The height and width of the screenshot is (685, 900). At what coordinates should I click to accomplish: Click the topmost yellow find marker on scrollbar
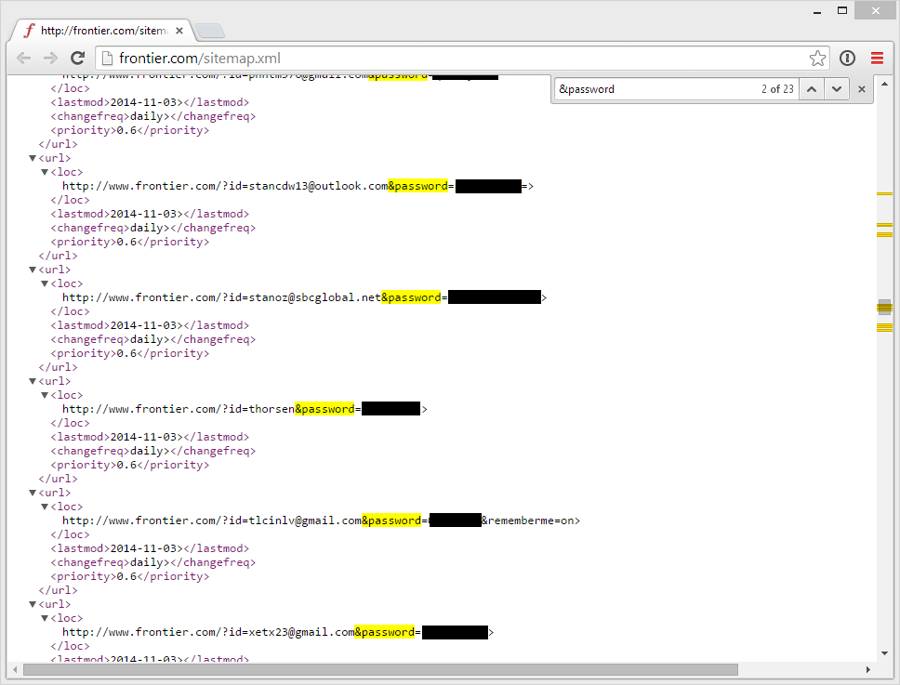click(884, 194)
